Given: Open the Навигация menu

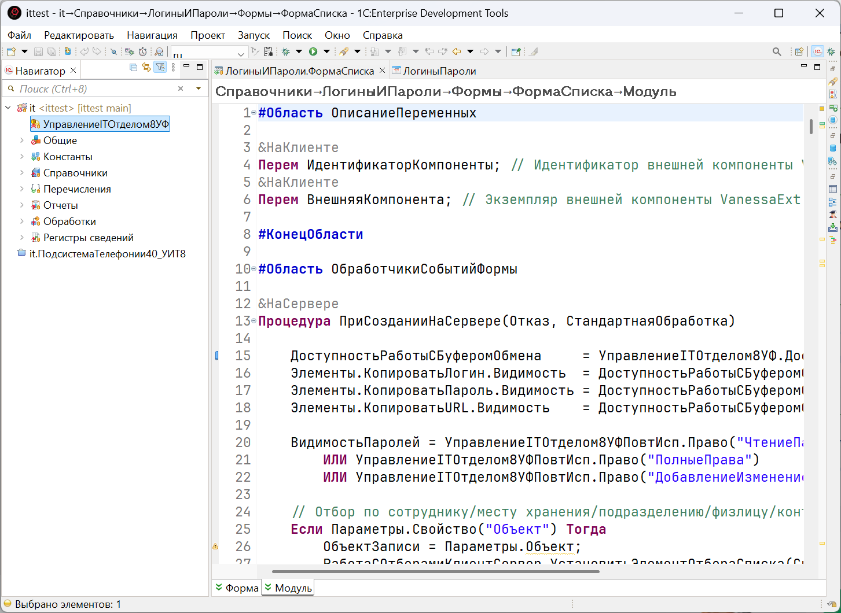Looking at the screenshot, I should (152, 35).
